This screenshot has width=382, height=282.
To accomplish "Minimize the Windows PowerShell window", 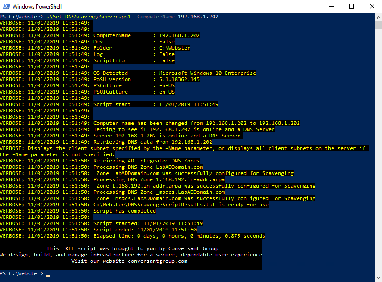I will click(331, 6).
